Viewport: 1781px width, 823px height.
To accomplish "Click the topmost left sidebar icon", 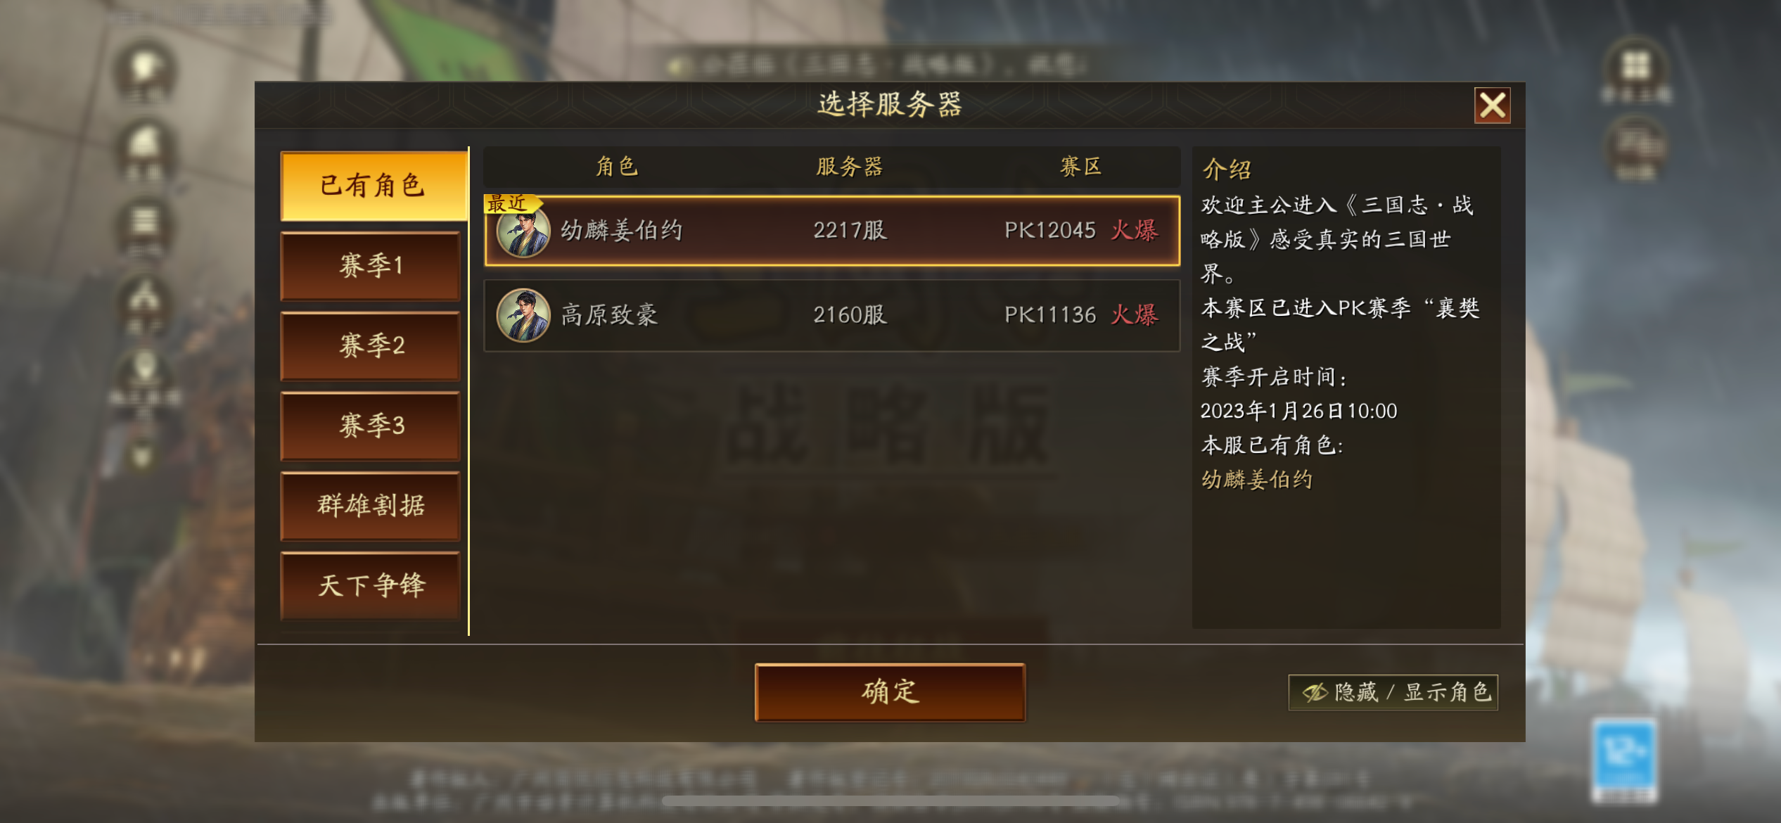I will [145, 71].
